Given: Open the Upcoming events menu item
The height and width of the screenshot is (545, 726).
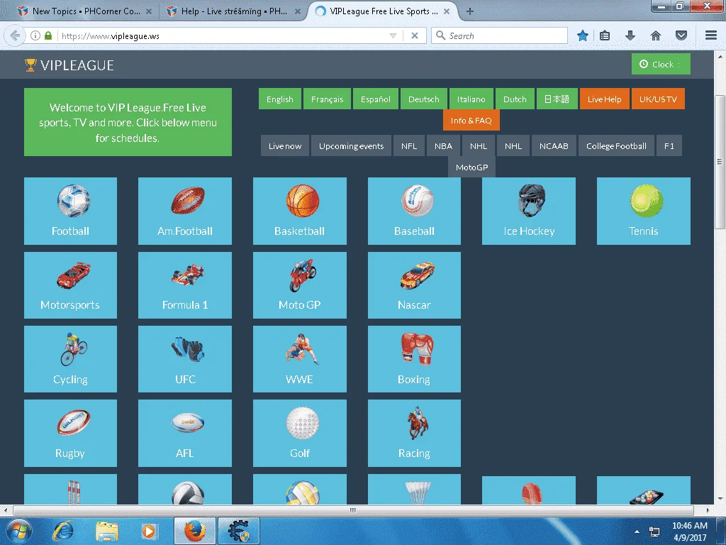Looking at the screenshot, I should point(352,146).
